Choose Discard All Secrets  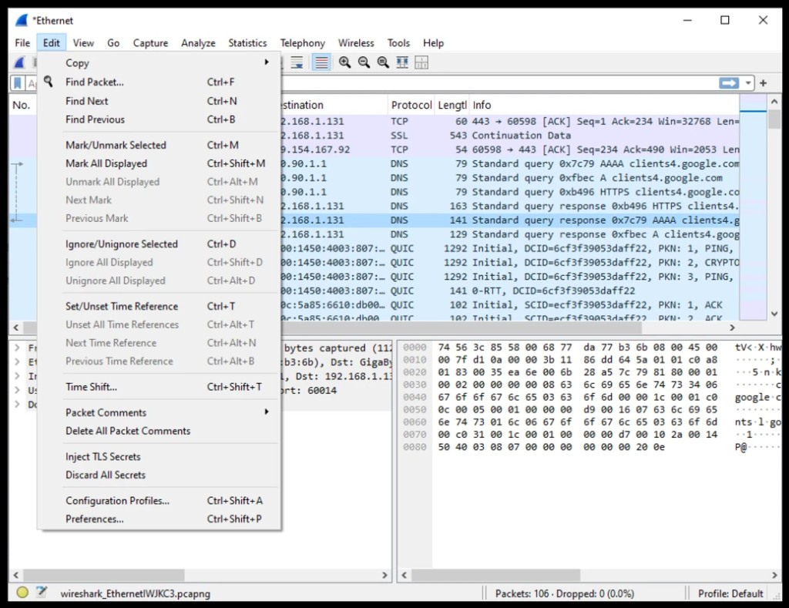tap(159, 475)
